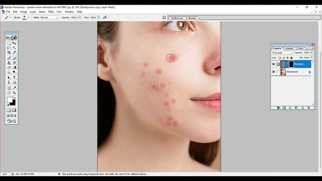Select the Clone Stamp tool
The image size is (322, 181).
pyautogui.click(x=9, y=63)
